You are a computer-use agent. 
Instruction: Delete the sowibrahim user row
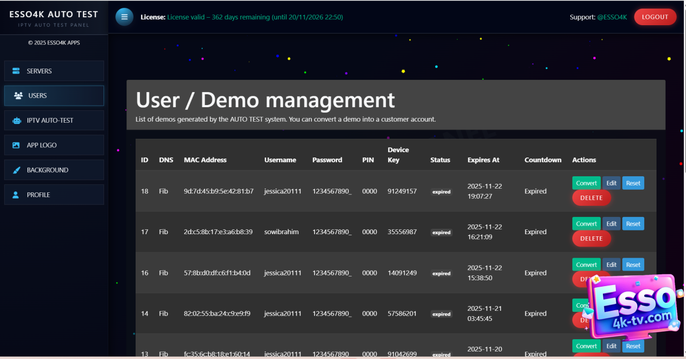591,238
